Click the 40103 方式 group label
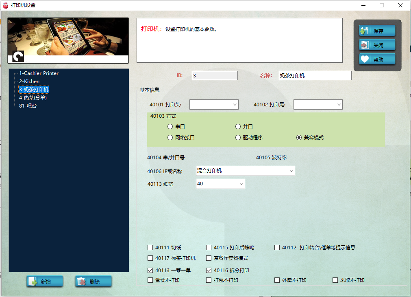This screenshot has width=411, height=297. point(163,116)
